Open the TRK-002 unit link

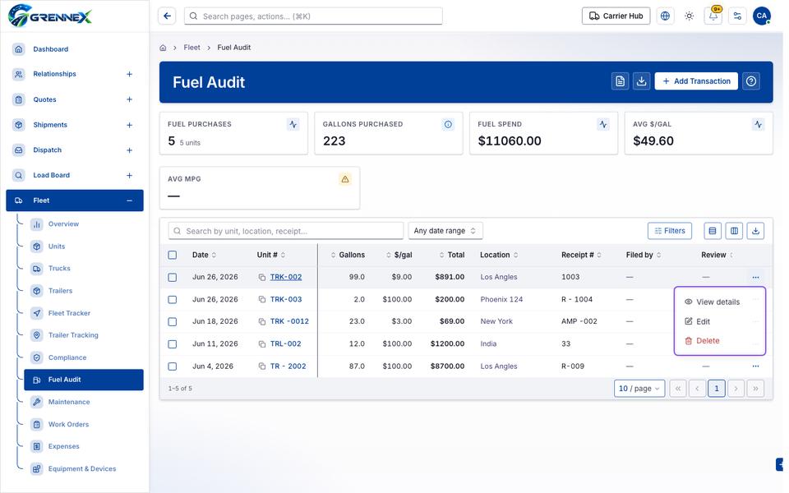(286, 277)
